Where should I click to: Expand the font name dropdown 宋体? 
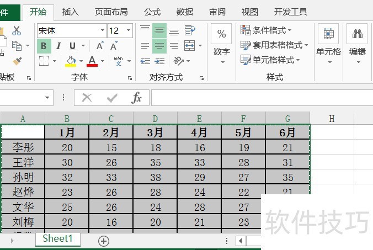[x=103, y=30]
